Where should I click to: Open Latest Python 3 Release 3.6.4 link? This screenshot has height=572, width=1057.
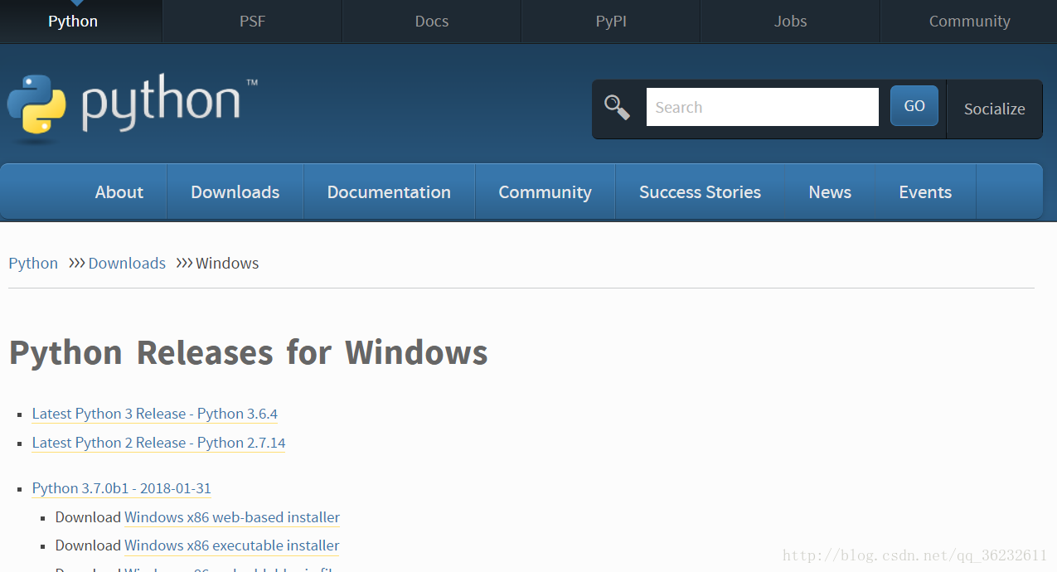pyautogui.click(x=155, y=414)
